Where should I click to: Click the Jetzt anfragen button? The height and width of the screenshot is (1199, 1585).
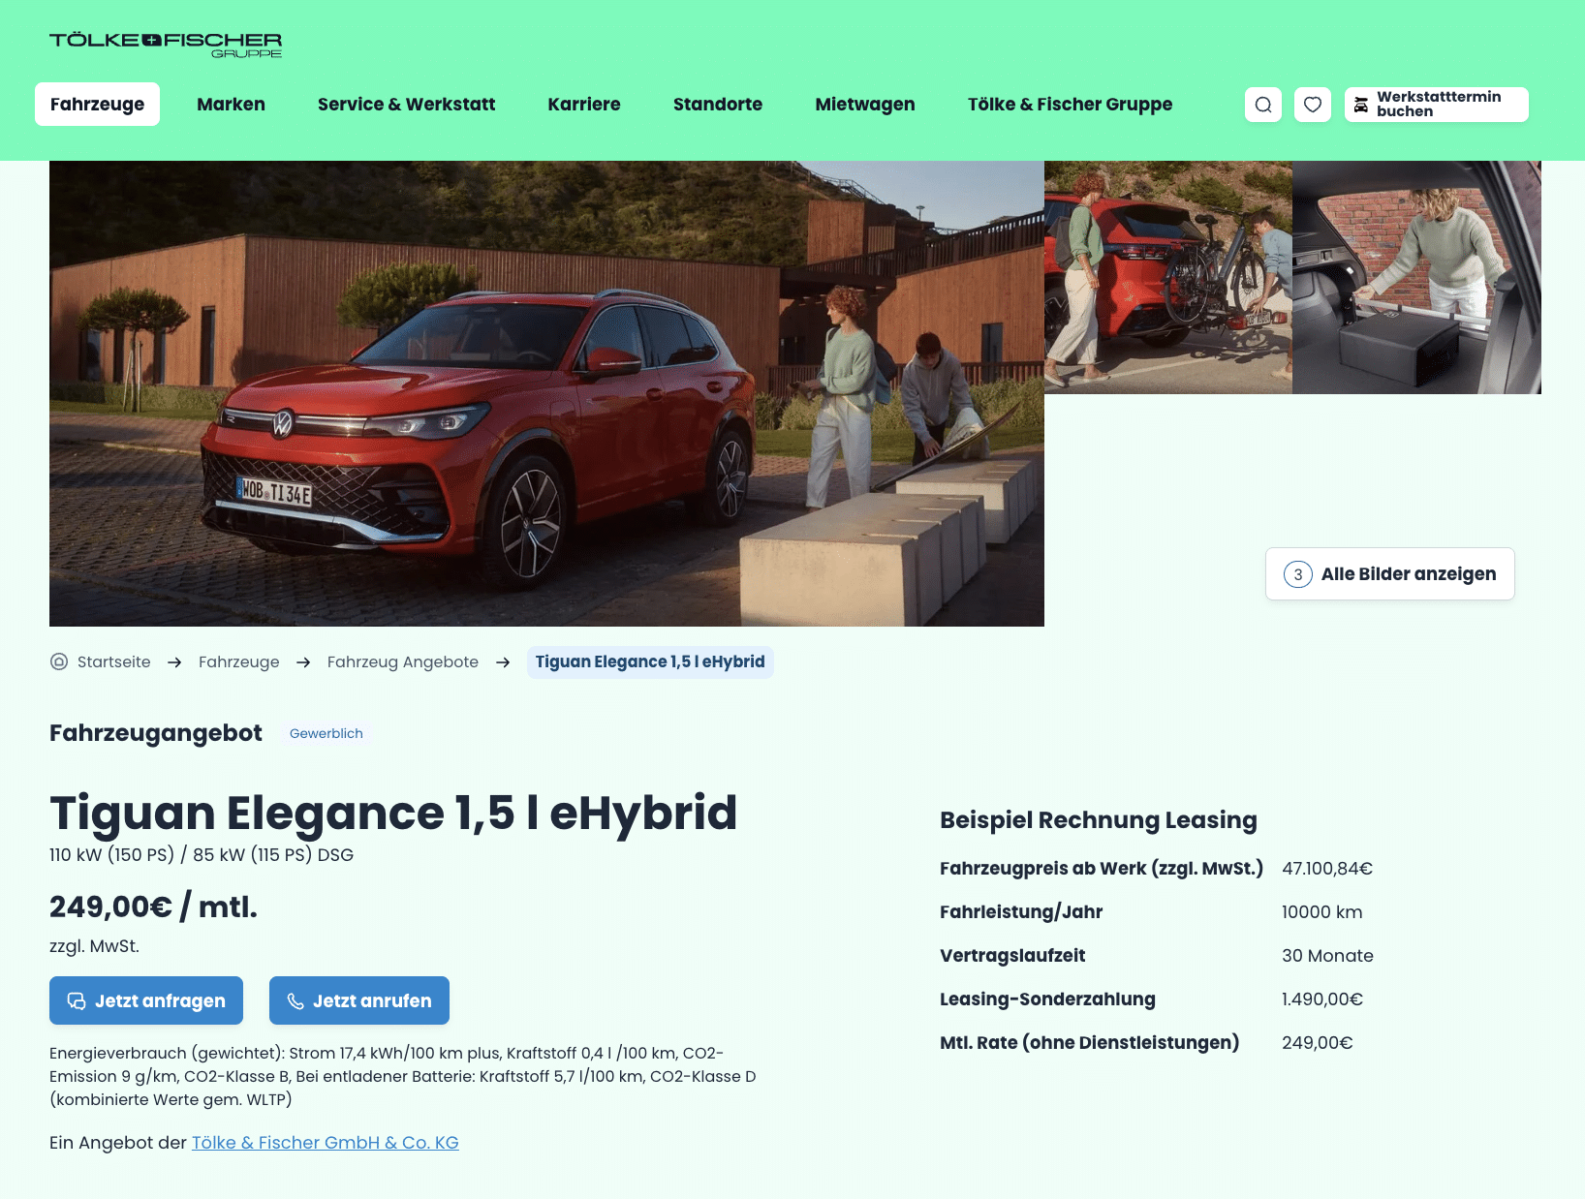coord(146,1000)
